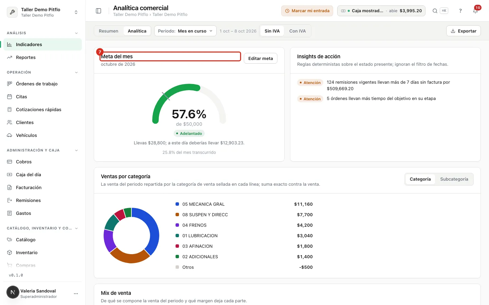Open Reportes in the sidebar

tap(42, 57)
